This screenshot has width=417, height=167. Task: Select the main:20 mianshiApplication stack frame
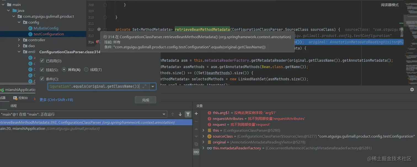coord(96,128)
